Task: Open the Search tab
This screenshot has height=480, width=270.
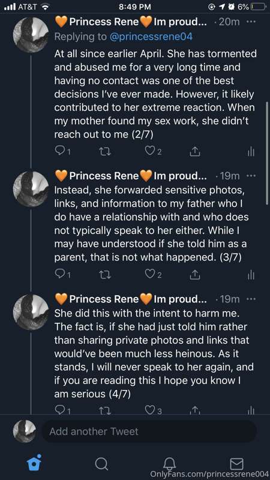Action: pos(101,464)
